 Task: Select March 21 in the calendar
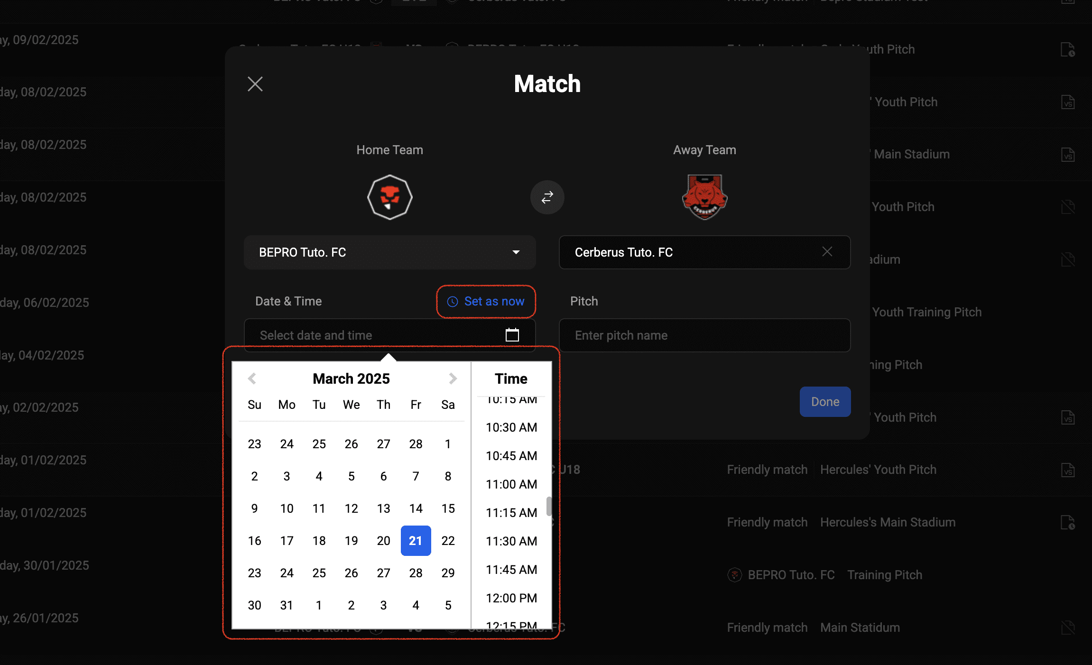point(416,541)
